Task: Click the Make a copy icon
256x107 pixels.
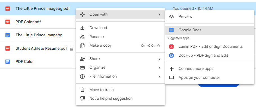Action: [x=82, y=46]
